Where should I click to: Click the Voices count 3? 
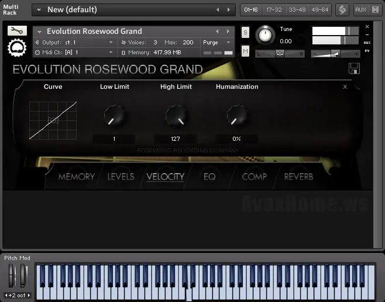(x=155, y=43)
